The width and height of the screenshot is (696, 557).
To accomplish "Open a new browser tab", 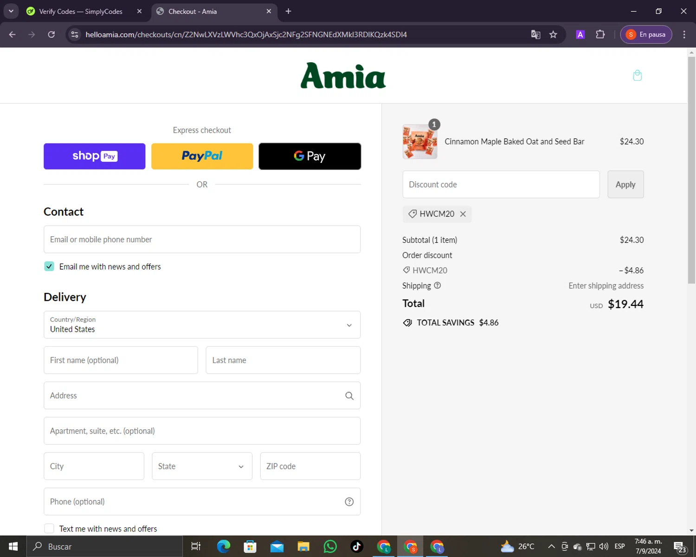I will (288, 11).
